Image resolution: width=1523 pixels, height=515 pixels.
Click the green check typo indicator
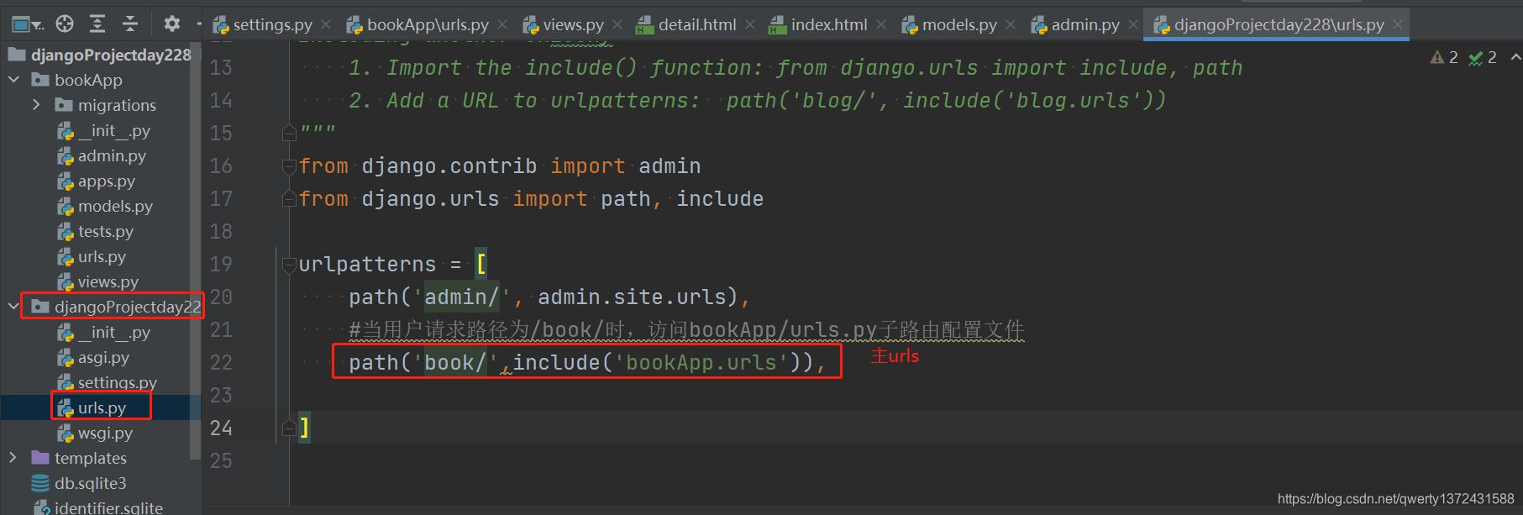pos(1483,57)
